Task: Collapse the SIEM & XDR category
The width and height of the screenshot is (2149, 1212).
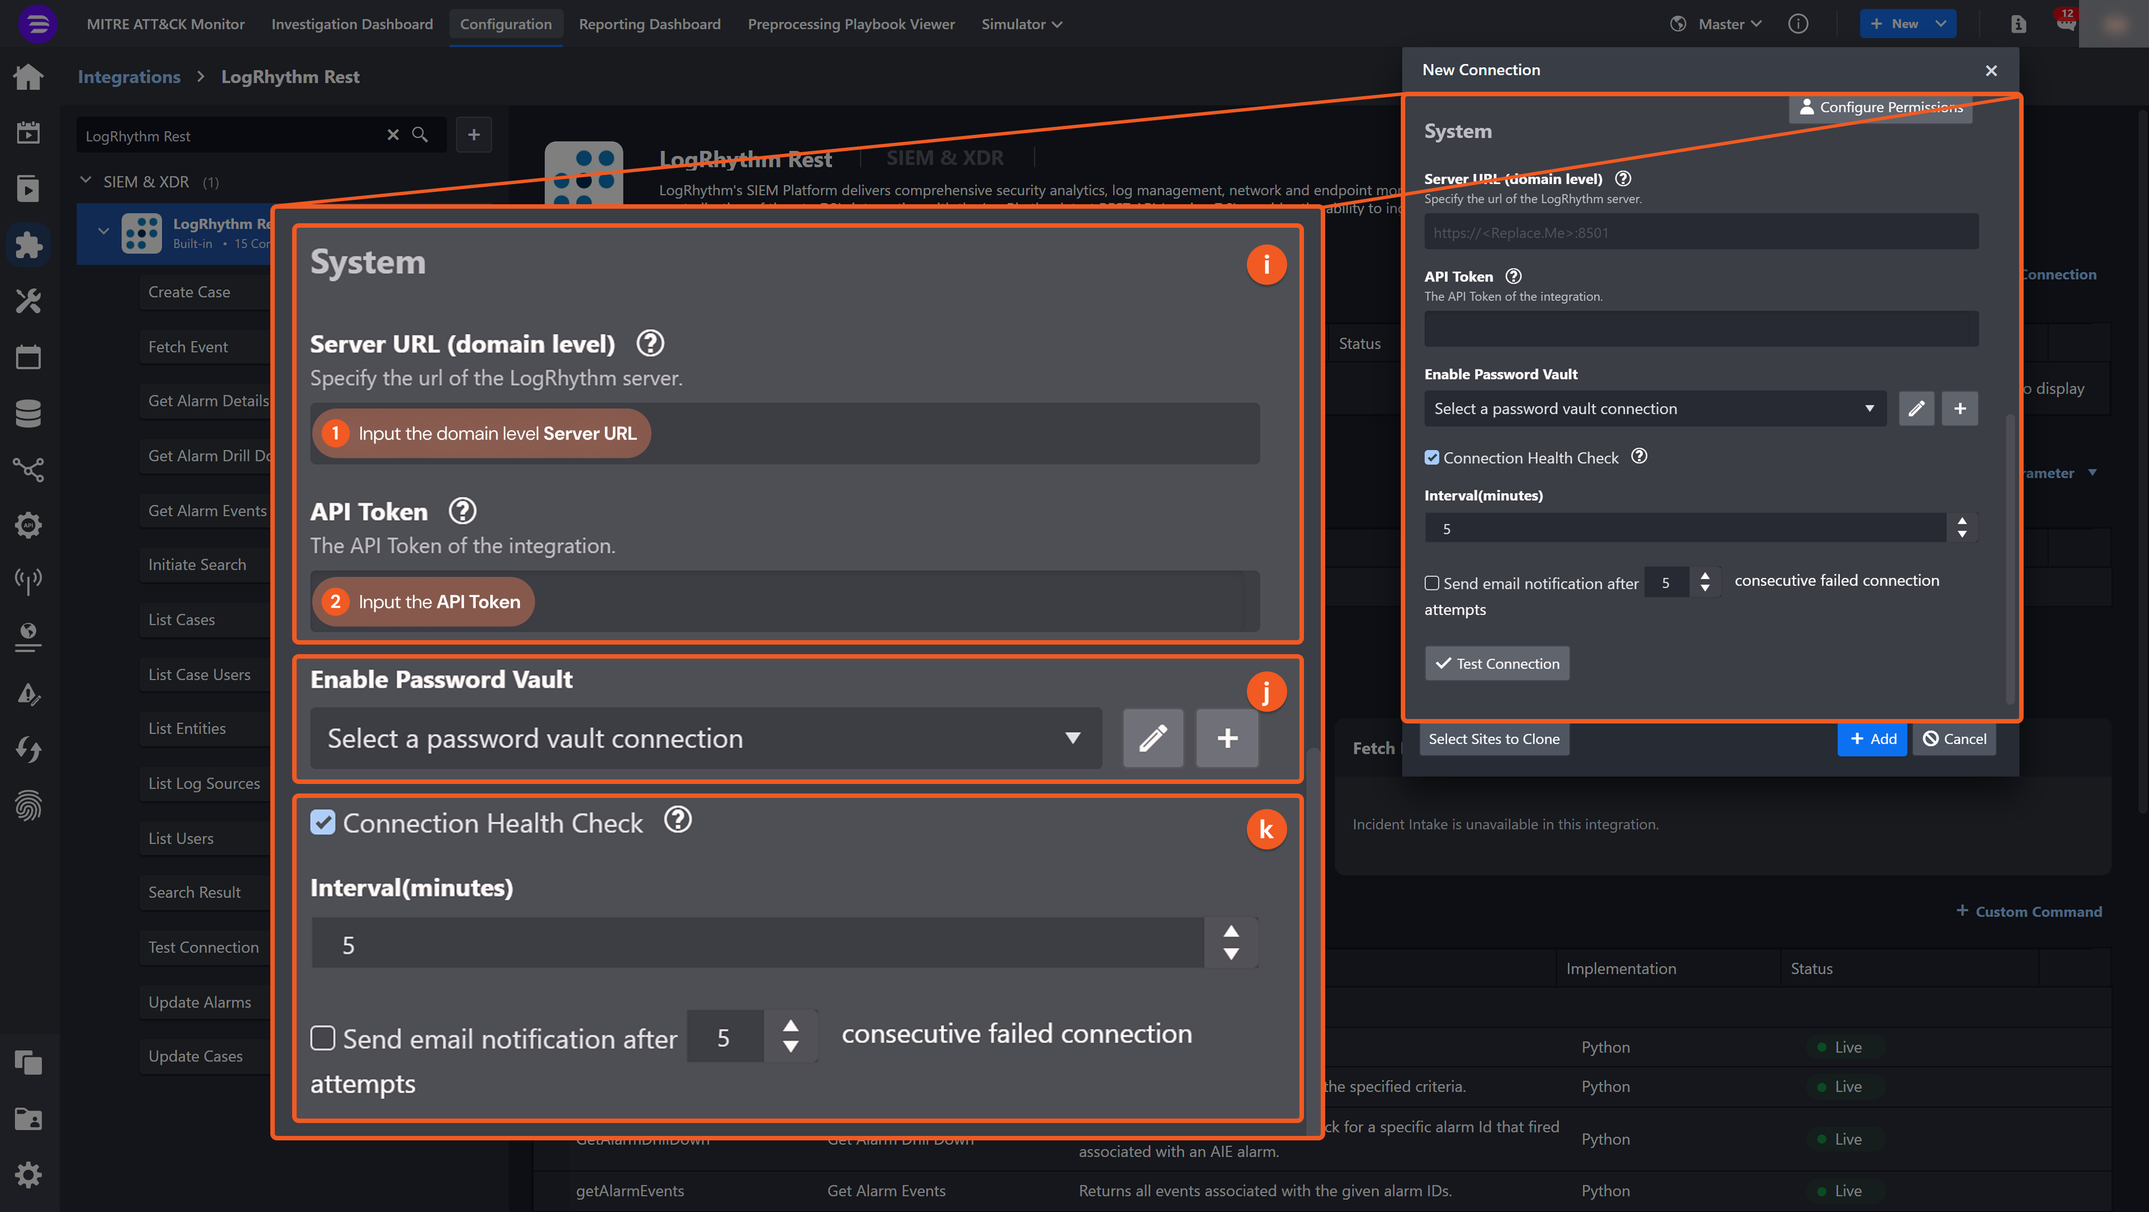Action: (x=85, y=181)
